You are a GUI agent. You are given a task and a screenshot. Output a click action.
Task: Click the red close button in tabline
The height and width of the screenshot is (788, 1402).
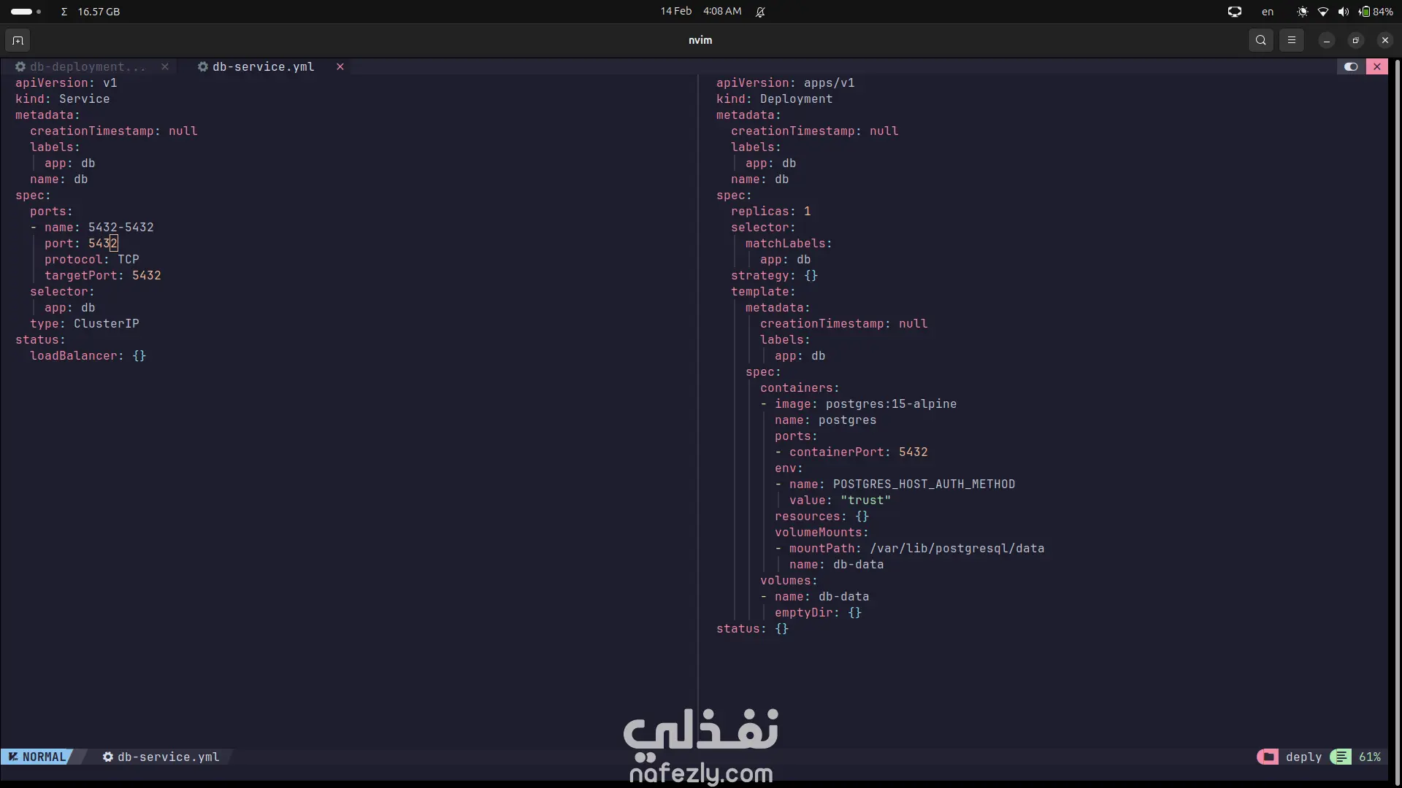pos(1377,66)
